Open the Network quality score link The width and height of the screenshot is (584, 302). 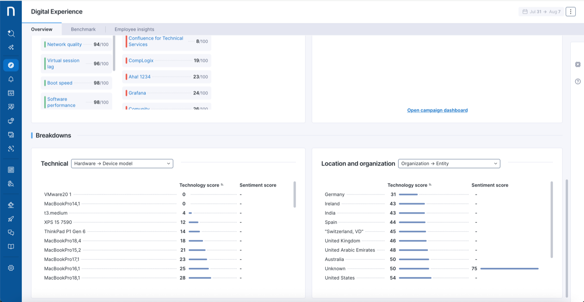click(x=64, y=45)
